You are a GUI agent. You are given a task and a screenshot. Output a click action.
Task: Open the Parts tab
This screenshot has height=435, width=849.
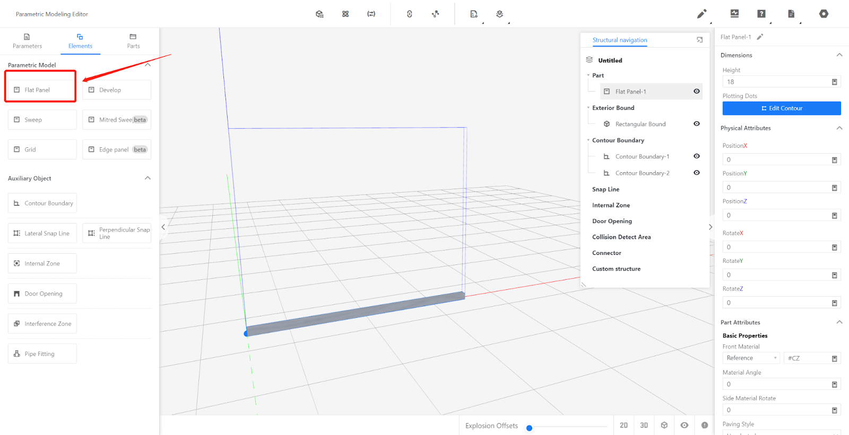[133, 41]
